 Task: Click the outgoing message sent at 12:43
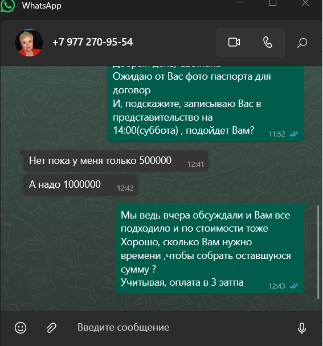[x=210, y=249]
